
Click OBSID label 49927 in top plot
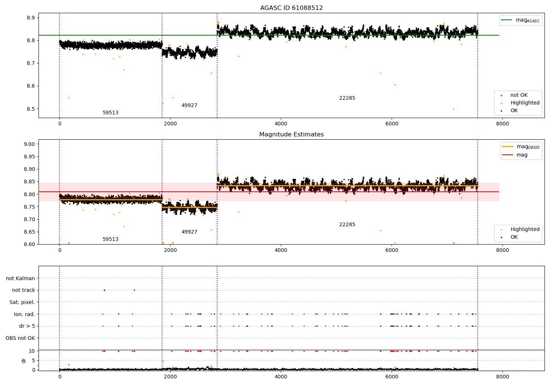click(189, 106)
